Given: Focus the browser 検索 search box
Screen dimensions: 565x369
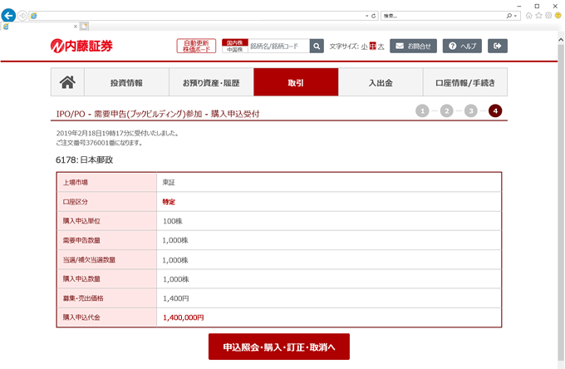Looking at the screenshot, I should pyautogui.click(x=443, y=16).
